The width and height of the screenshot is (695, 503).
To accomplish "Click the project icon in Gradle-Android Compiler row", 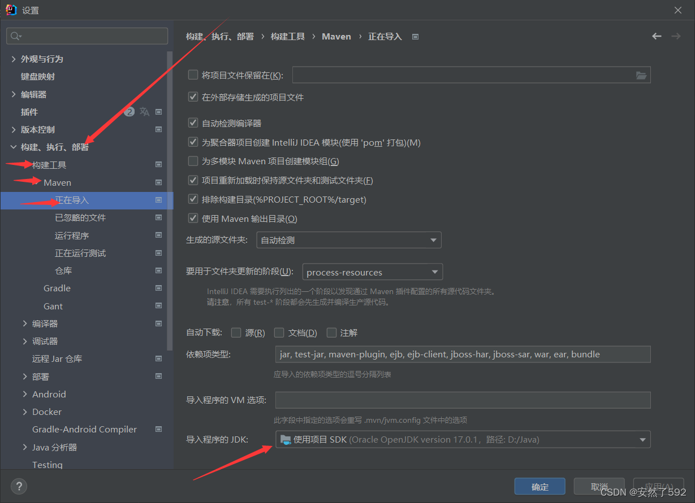I will tap(158, 429).
